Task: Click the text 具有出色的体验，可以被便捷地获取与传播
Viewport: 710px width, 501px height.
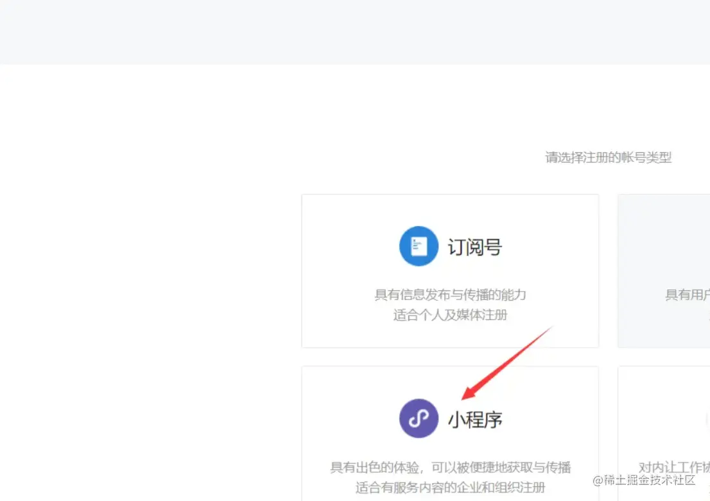Action: pos(450,468)
